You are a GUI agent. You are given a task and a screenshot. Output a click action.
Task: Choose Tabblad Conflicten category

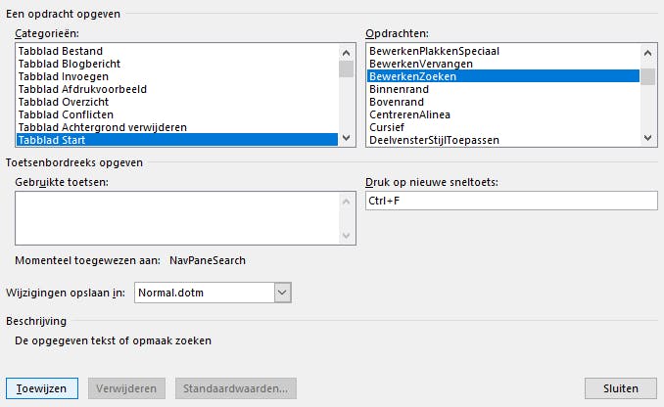(x=67, y=114)
